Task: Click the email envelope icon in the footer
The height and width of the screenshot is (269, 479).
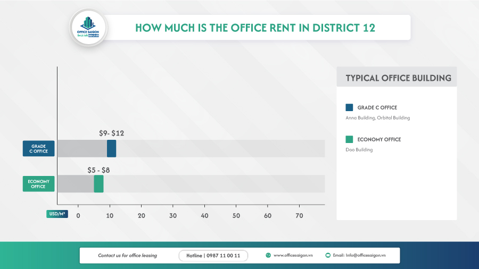Action: [x=328, y=255]
